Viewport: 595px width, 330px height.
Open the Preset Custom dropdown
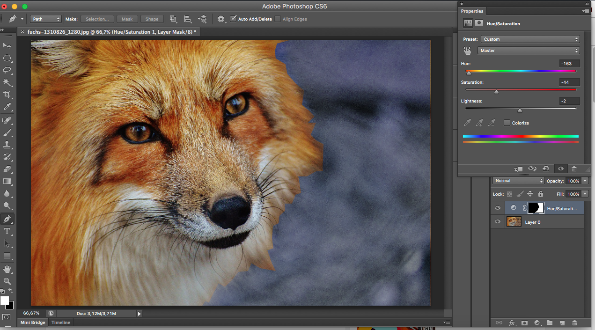point(531,39)
